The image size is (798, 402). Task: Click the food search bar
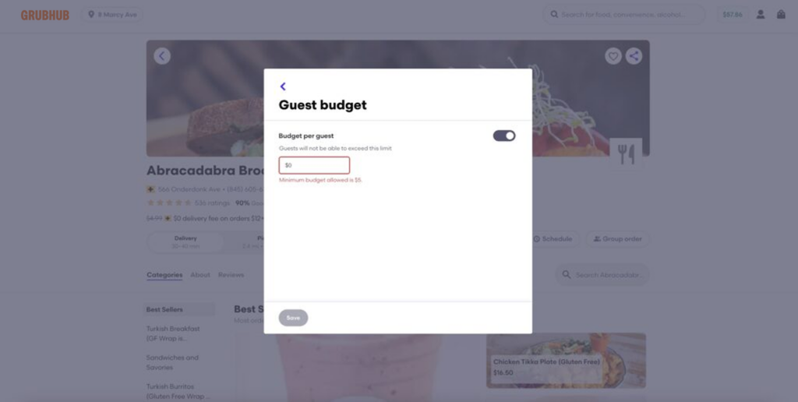[x=623, y=15]
